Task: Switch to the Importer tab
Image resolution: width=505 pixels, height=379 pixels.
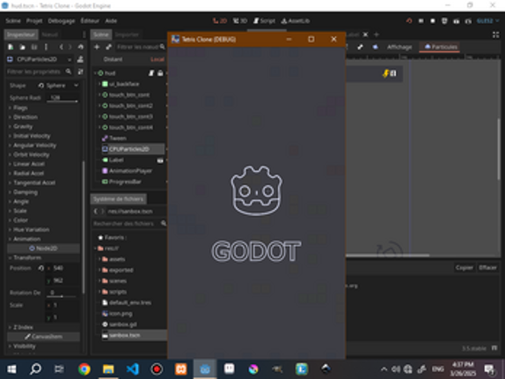Action: click(x=127, y=34)
